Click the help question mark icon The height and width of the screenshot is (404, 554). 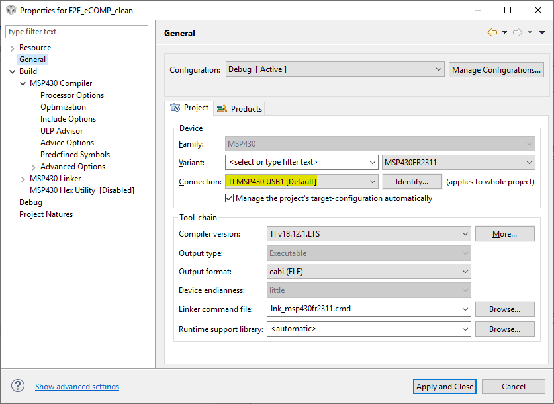(18, 386)
